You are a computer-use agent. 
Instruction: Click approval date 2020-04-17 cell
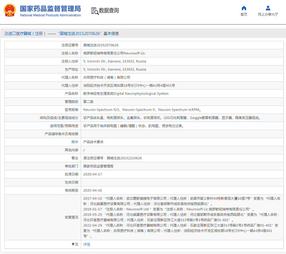click(92, 174)
